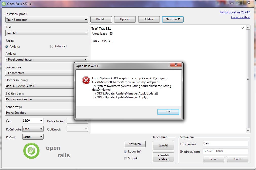Open the Instalační profil dropdown
The width and height of the screenshot is (256, 170).
(x=47, y=20)
